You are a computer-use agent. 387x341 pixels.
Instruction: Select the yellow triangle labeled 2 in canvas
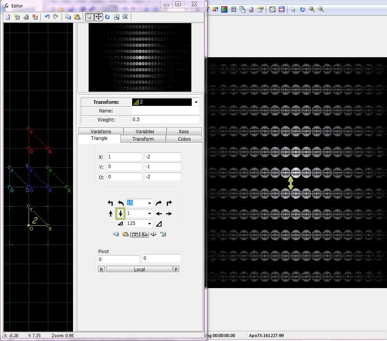(35, 220)
